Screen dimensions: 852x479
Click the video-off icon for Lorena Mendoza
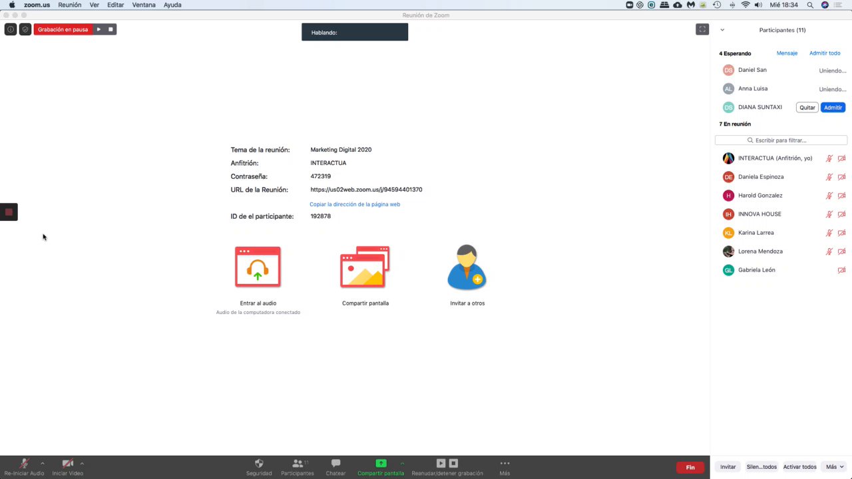click(841, 251)
